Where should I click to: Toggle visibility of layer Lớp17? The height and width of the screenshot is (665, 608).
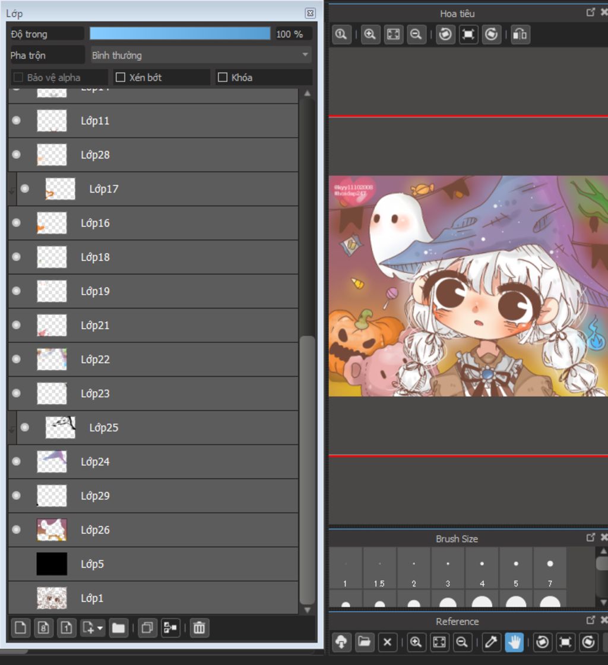25,189
